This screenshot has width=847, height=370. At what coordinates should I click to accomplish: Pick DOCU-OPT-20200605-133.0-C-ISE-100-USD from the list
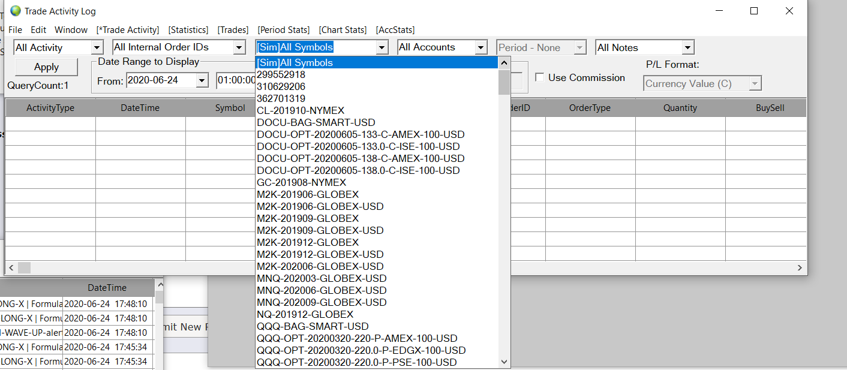click(x=377, y=146)
